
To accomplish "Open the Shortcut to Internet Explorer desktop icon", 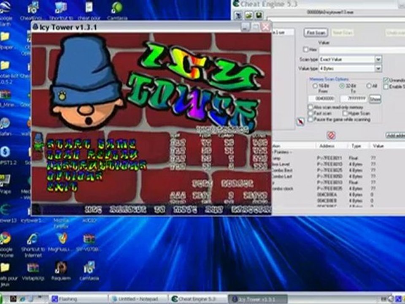I will [33, 238].
